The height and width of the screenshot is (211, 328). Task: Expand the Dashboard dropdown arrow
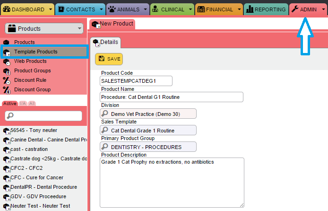click(51, 9)
